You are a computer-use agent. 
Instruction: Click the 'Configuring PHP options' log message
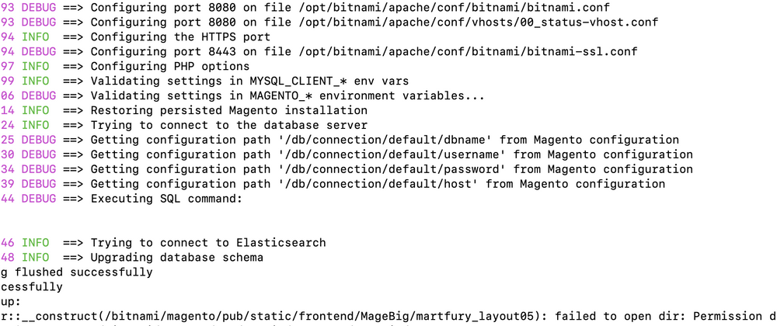[x=170, y=67]
